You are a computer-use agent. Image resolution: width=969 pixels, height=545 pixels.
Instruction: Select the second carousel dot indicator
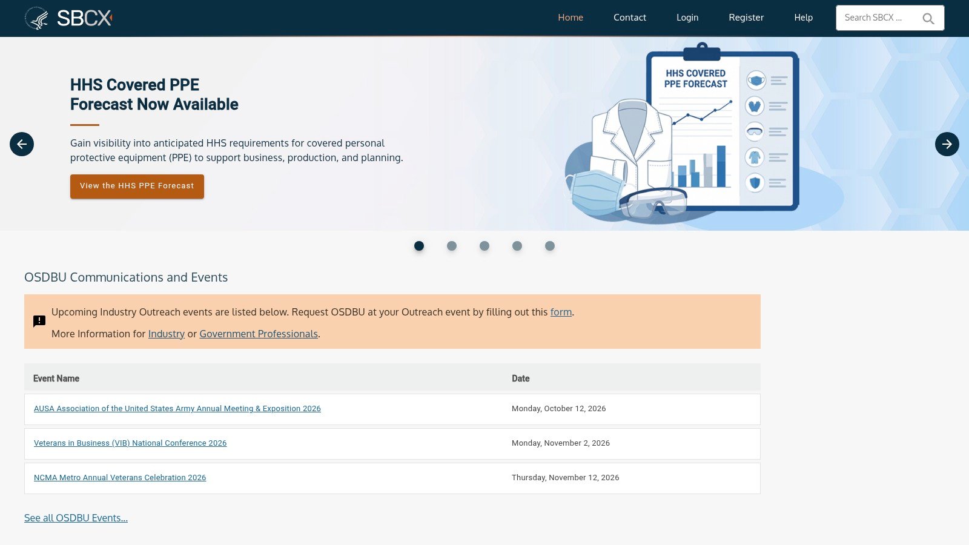coord(452,246)
